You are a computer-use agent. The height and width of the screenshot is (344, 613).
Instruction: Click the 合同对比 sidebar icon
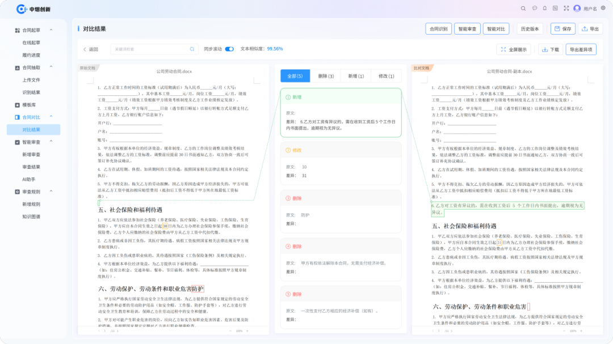pyautogui.click(x=17, y=117)
